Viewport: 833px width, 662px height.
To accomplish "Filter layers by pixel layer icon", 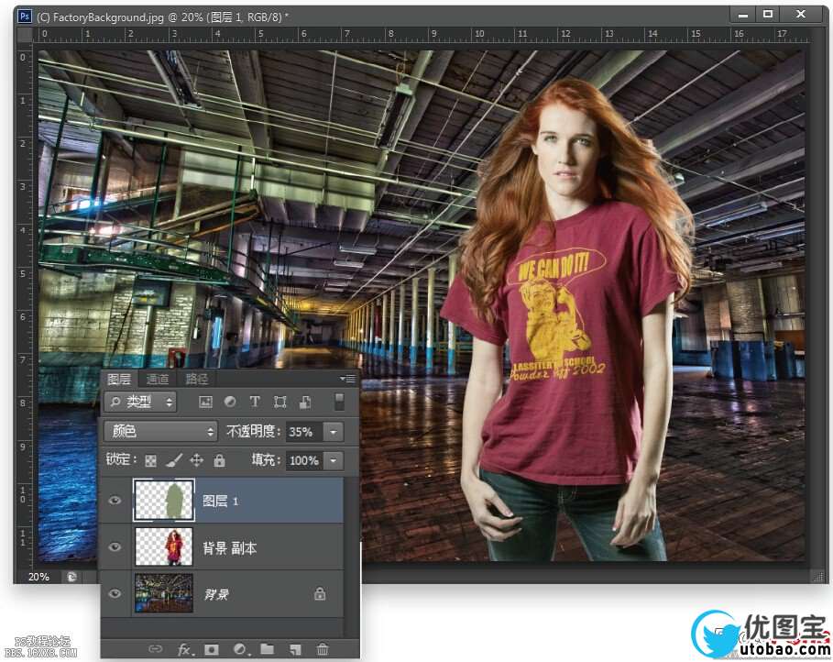I will (205, 402).
